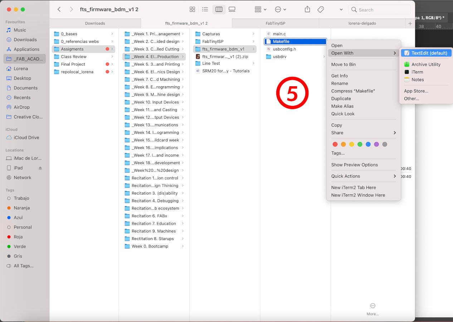Expand Week 0. Bootcamp folder chevron
The height and width of the screenshot is (322, 453).
coord(182,247)
